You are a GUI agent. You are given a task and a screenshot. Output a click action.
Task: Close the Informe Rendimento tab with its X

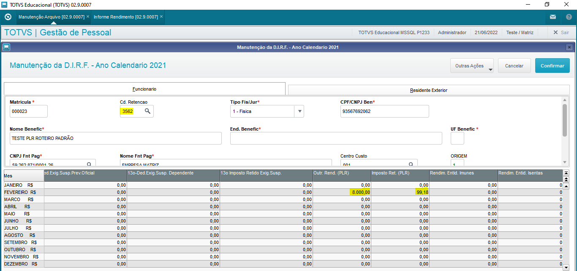[x=161, y=17]
